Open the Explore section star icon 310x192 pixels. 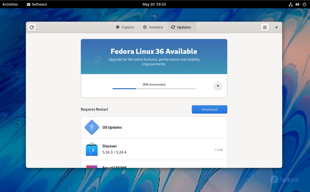pyautogui.click(x=118, y=27)
